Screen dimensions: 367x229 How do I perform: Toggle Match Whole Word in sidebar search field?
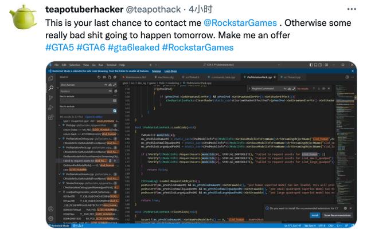(110, 85)
